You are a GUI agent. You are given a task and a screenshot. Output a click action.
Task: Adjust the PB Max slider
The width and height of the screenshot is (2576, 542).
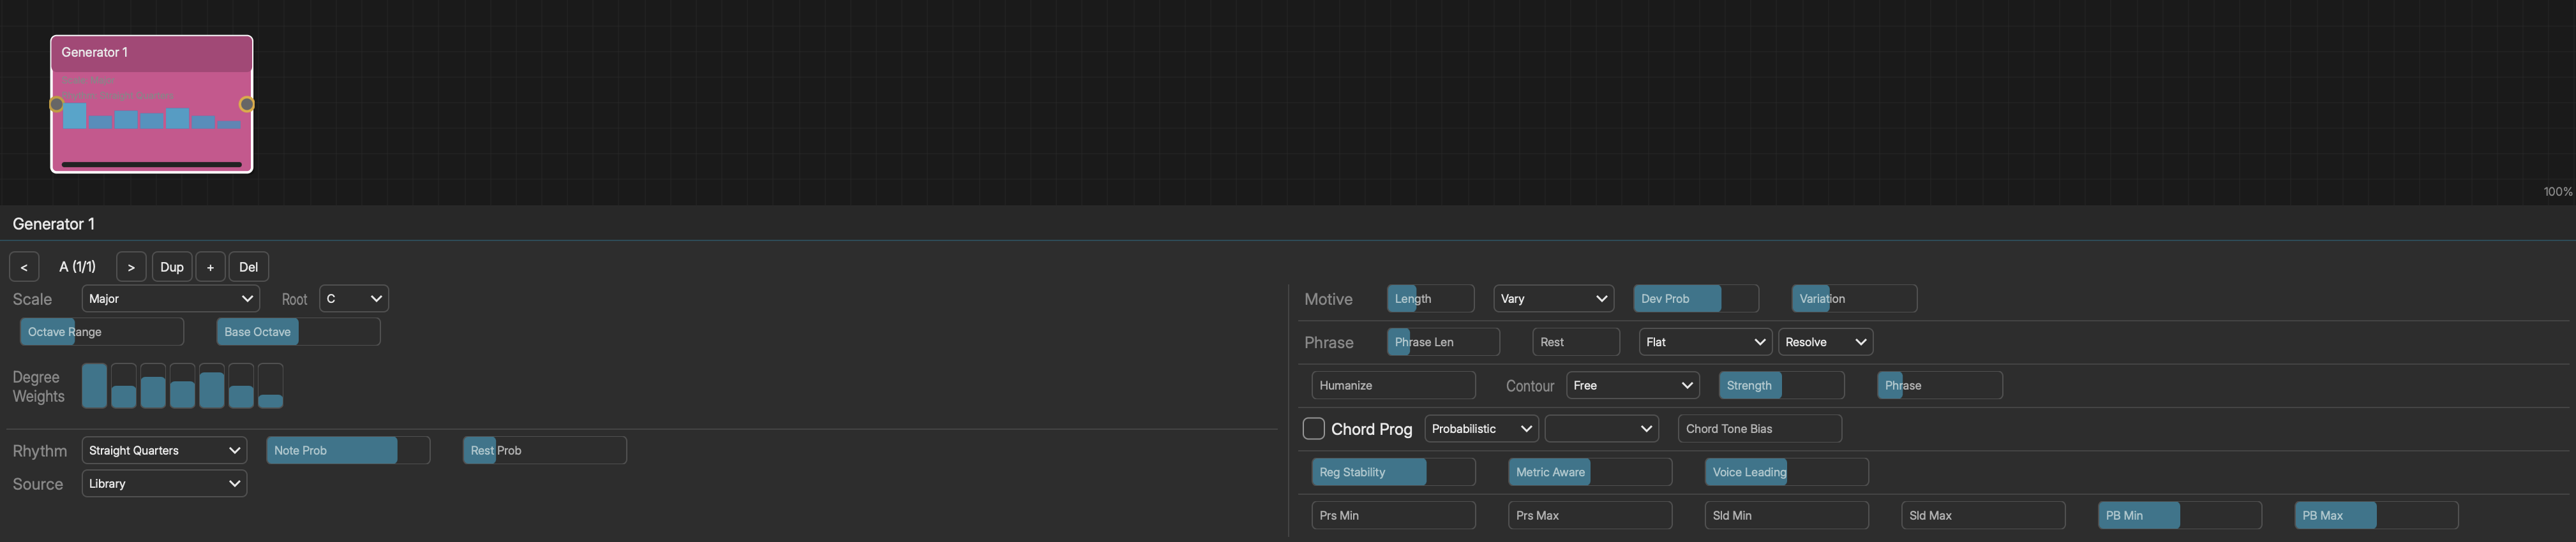2376,515
